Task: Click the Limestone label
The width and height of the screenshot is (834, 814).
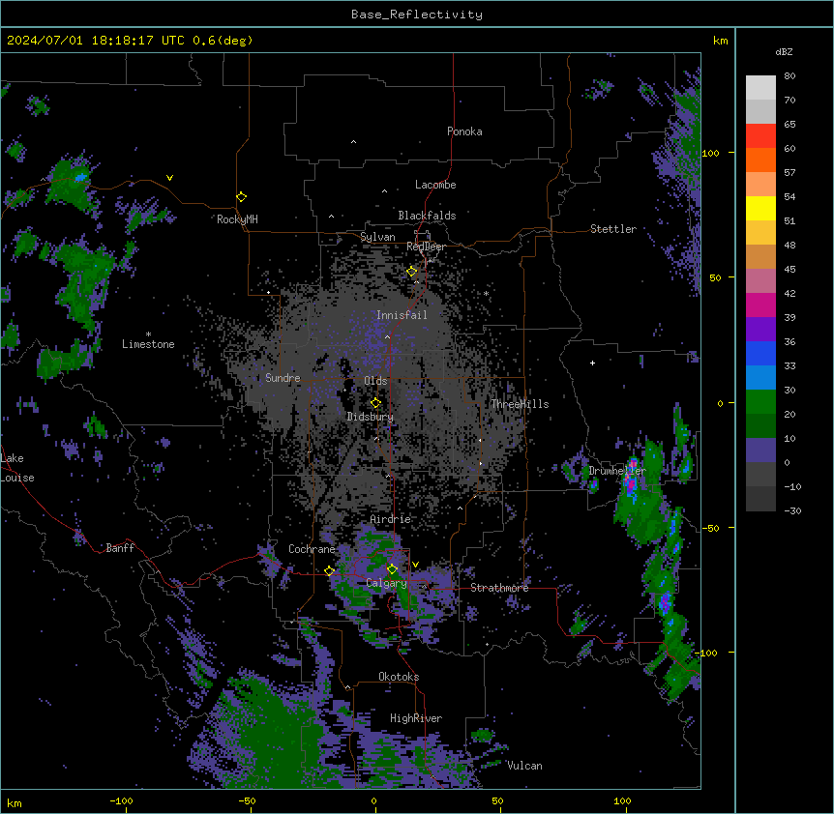Action: coord(148,344)
